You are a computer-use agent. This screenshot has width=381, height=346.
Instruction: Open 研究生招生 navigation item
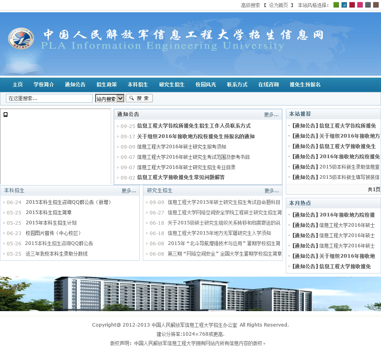(x=172, y=84)
